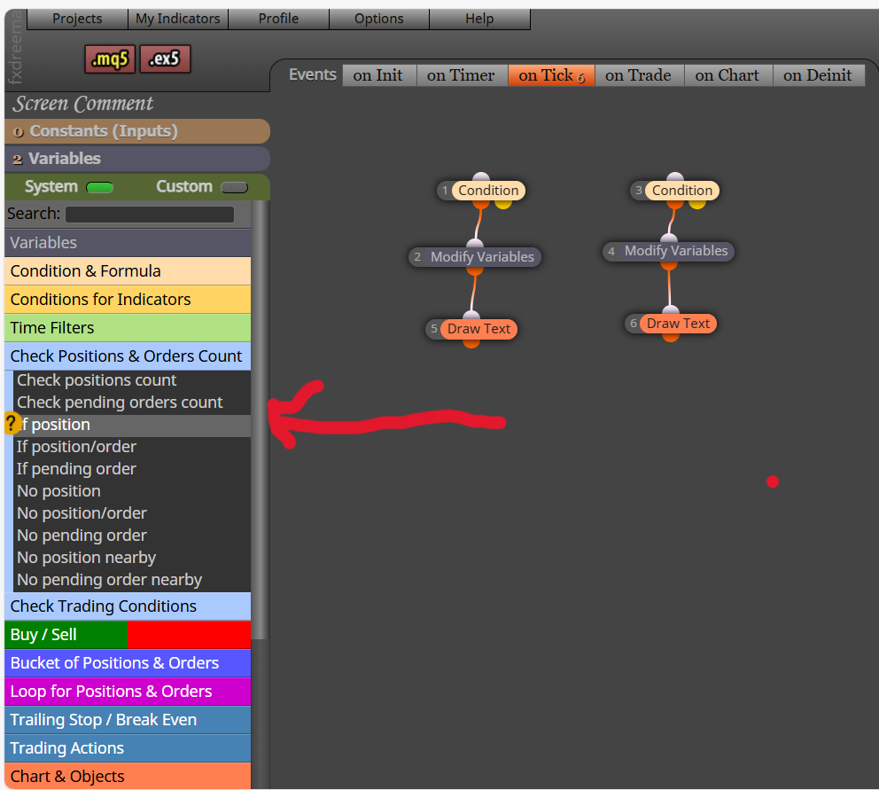Collapse Check Positions & Orders Count category
This screenshot has width=879, height=790.
[128, 356]
